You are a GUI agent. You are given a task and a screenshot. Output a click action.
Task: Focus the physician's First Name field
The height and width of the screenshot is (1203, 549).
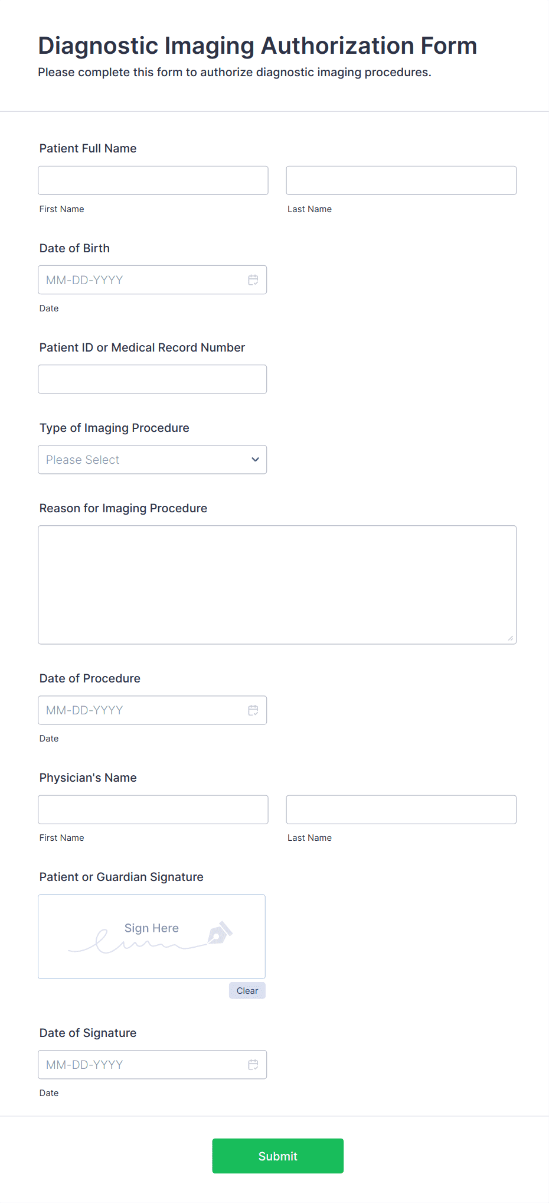click(152, 809)
